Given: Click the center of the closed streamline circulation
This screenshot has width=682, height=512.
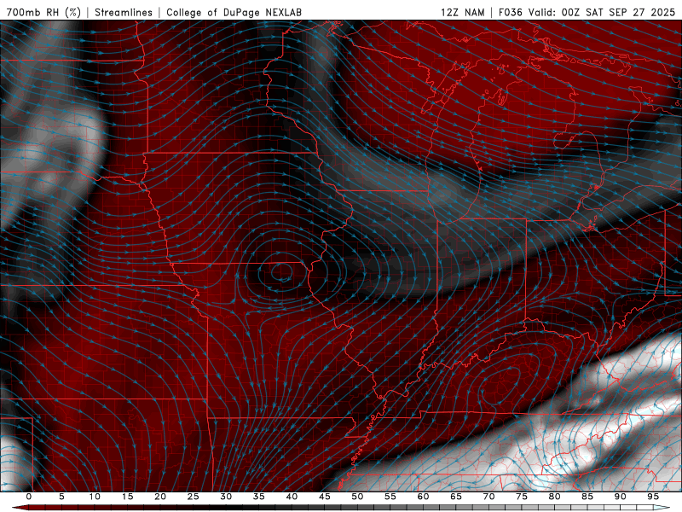Looking at the screenshot, I should pos(282,272).
